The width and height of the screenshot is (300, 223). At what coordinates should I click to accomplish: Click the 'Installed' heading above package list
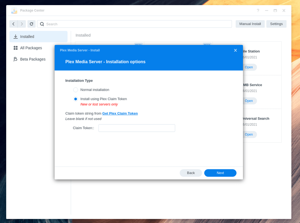pos(83,35)
